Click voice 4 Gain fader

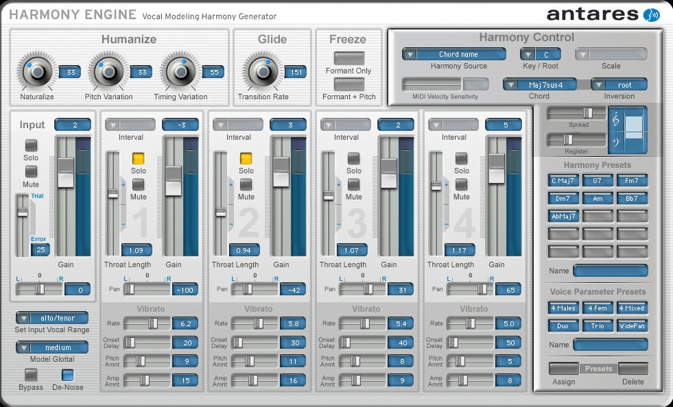[x=497, y=197]
